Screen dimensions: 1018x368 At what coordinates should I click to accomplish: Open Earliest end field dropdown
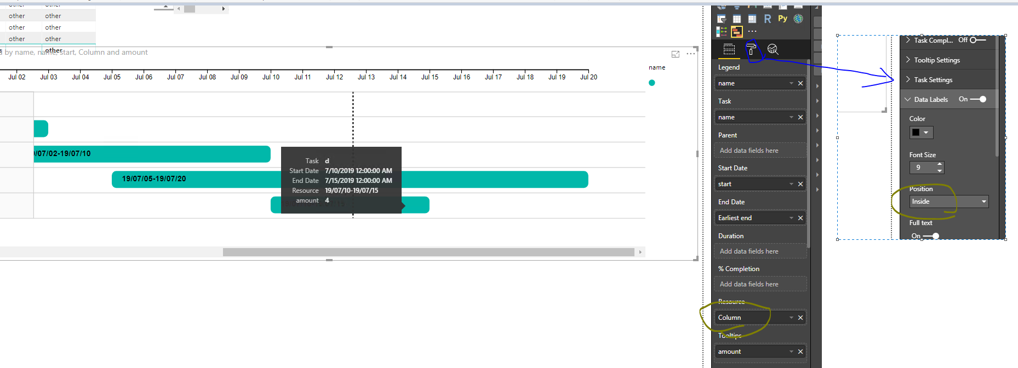pyautogui.click(x=791, y=218)
